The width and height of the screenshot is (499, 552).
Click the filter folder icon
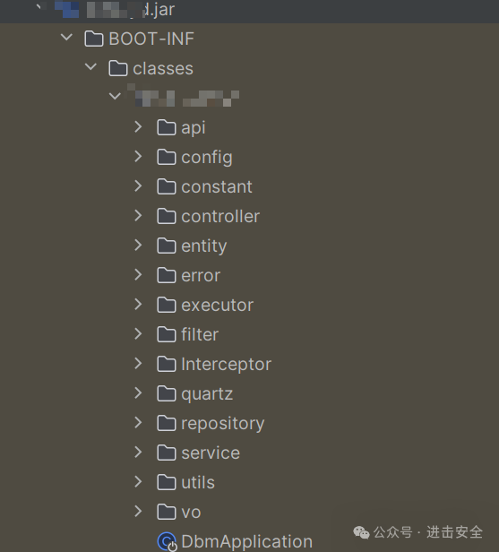[x=167, y=334]
